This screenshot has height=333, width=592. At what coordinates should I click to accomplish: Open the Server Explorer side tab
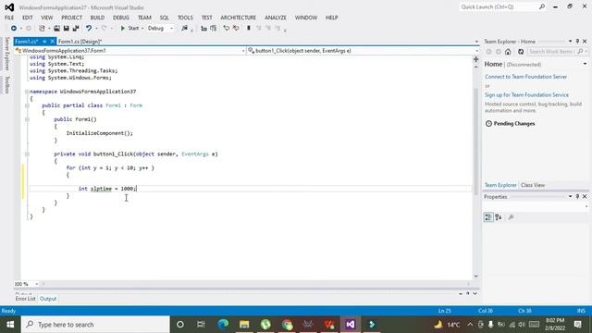6,54
